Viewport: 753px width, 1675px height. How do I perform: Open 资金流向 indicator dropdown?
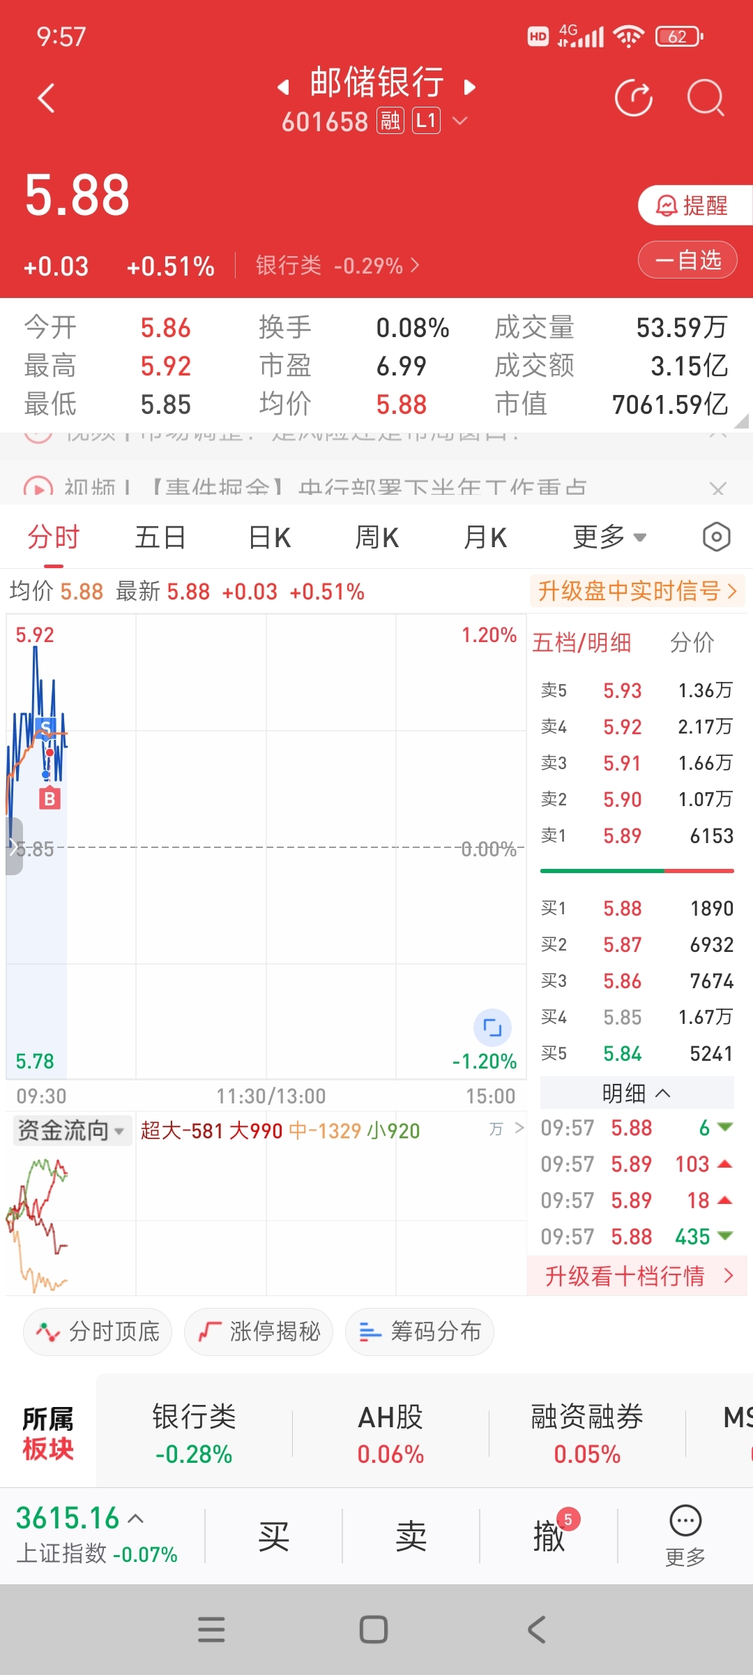71,1130
